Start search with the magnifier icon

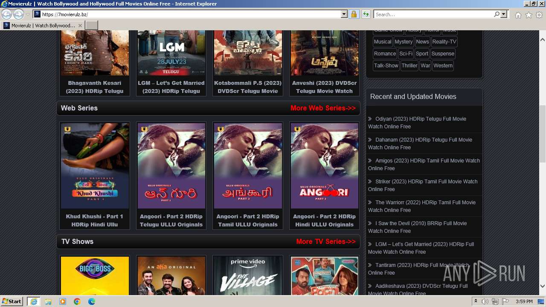497,14
